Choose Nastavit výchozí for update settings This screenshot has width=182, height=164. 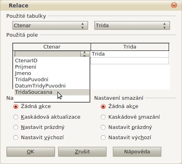click(x=39, y=138)
